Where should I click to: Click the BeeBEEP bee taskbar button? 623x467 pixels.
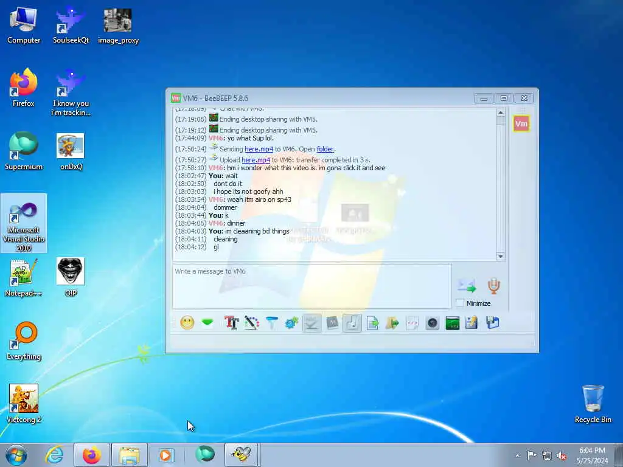pos(242,455)
